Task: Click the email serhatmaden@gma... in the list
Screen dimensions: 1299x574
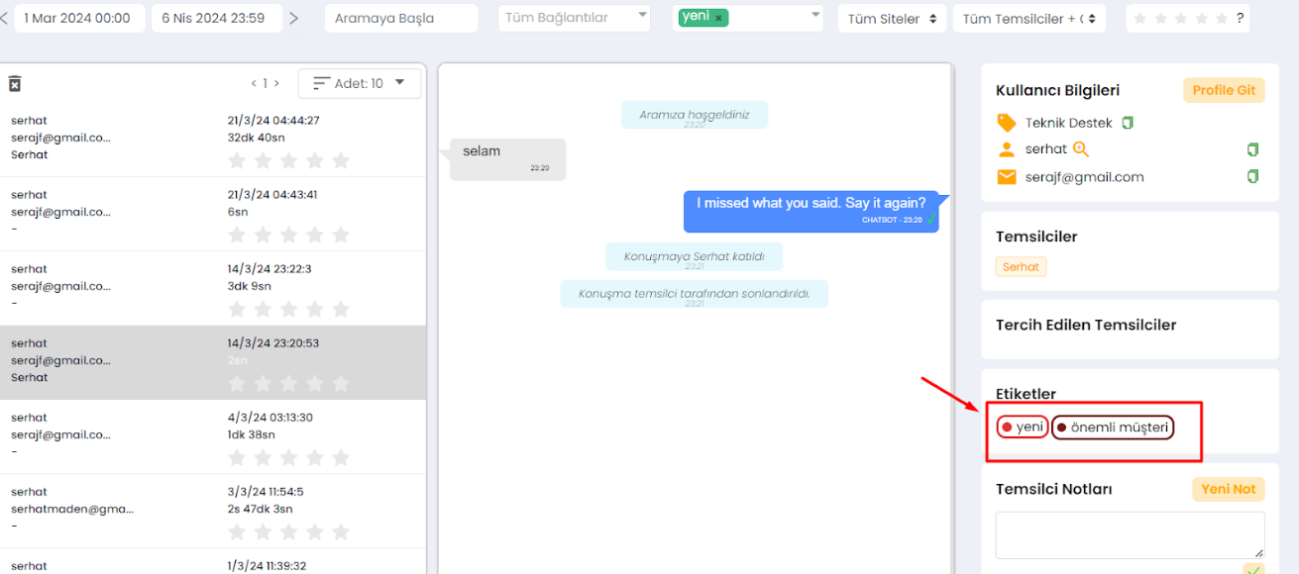Action: (72, 509)
